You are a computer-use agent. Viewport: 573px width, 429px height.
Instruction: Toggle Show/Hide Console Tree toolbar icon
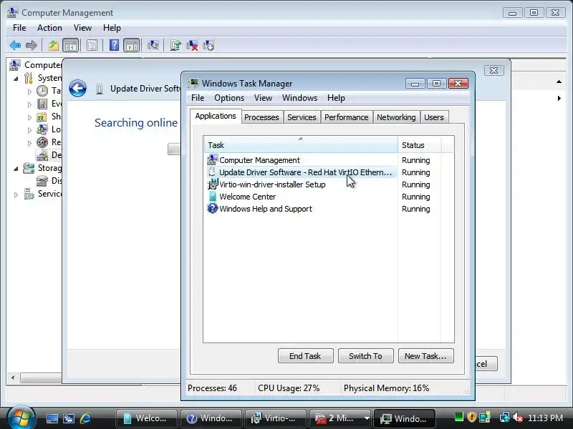click(70, 46)
